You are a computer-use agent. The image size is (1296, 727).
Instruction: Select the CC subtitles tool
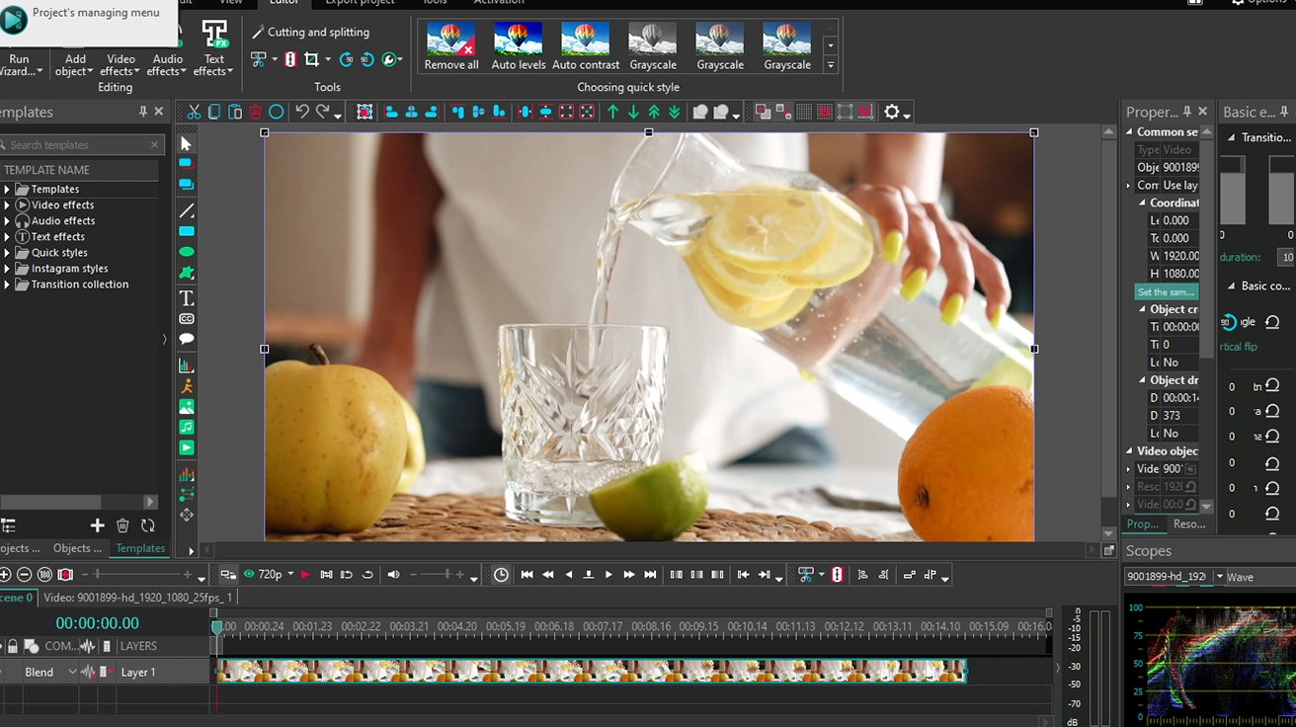(x=186, y=318)
